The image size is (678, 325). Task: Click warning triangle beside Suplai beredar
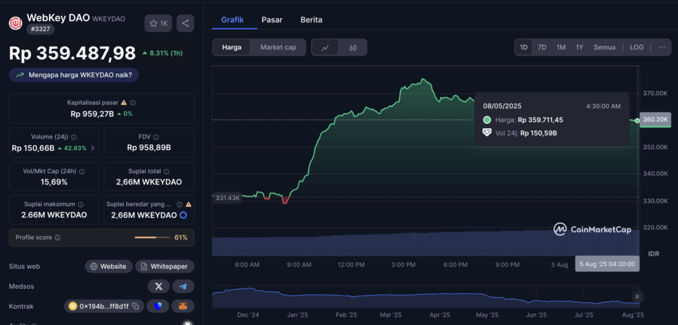pyautogui.click(x=189, y=205)
